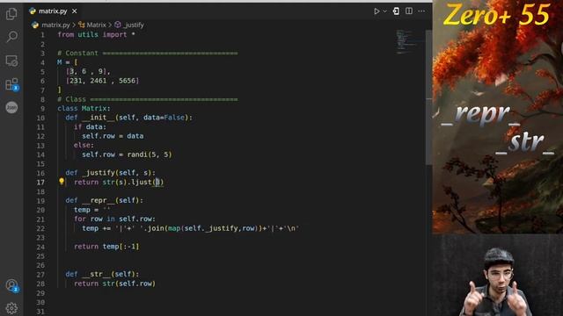Click 'return str(self.row)' on line 28
The width and height of the screenshot is (563, 316).
(x=115, y=284)
